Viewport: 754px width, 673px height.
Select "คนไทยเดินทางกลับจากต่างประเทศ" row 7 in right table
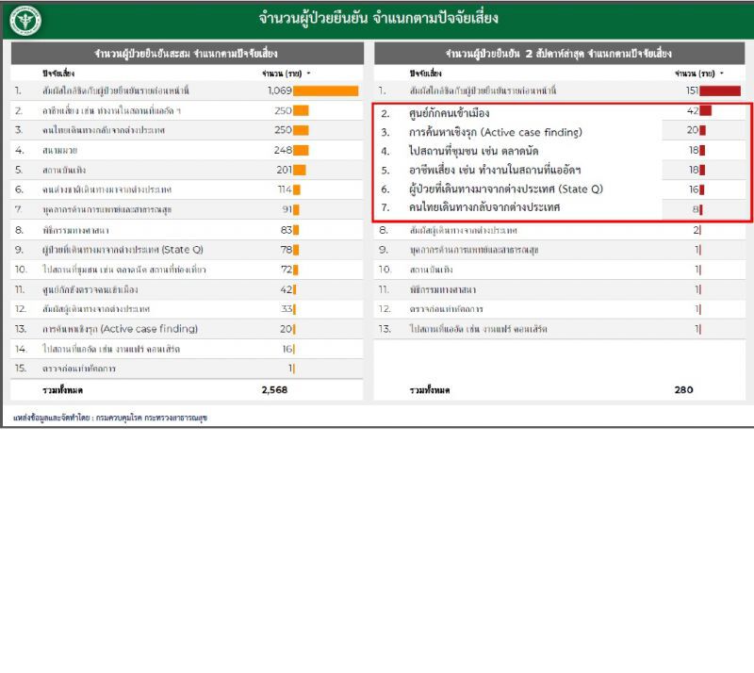click(x=484, y=207)
